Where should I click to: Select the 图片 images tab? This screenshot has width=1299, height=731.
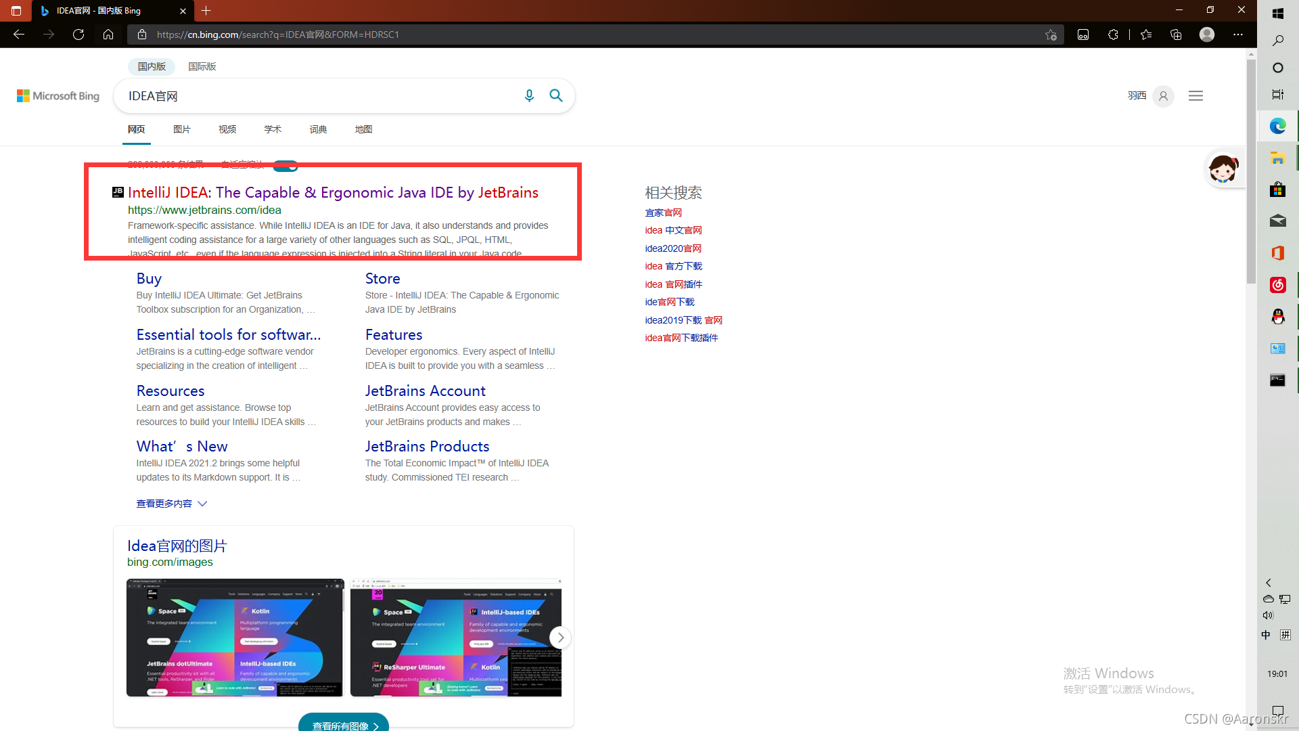(x=182, y=129)
